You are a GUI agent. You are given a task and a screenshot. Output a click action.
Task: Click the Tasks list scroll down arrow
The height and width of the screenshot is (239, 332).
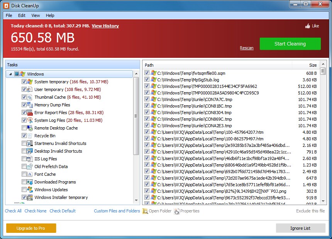pos(136,200)
